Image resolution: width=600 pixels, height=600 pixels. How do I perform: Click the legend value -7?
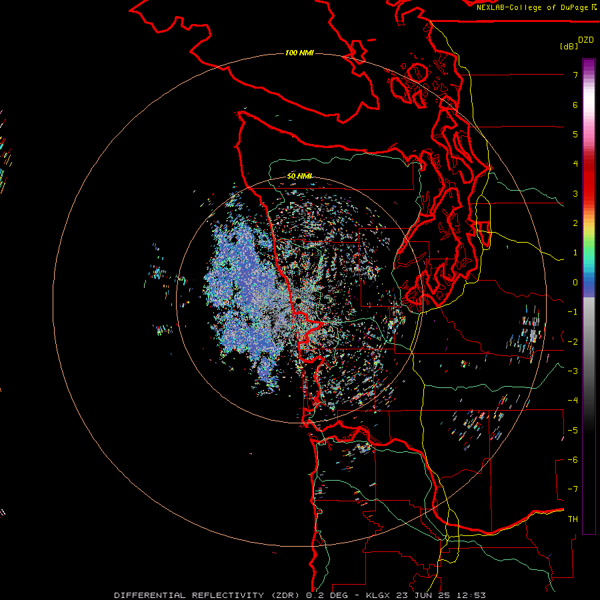pos(573,489)
